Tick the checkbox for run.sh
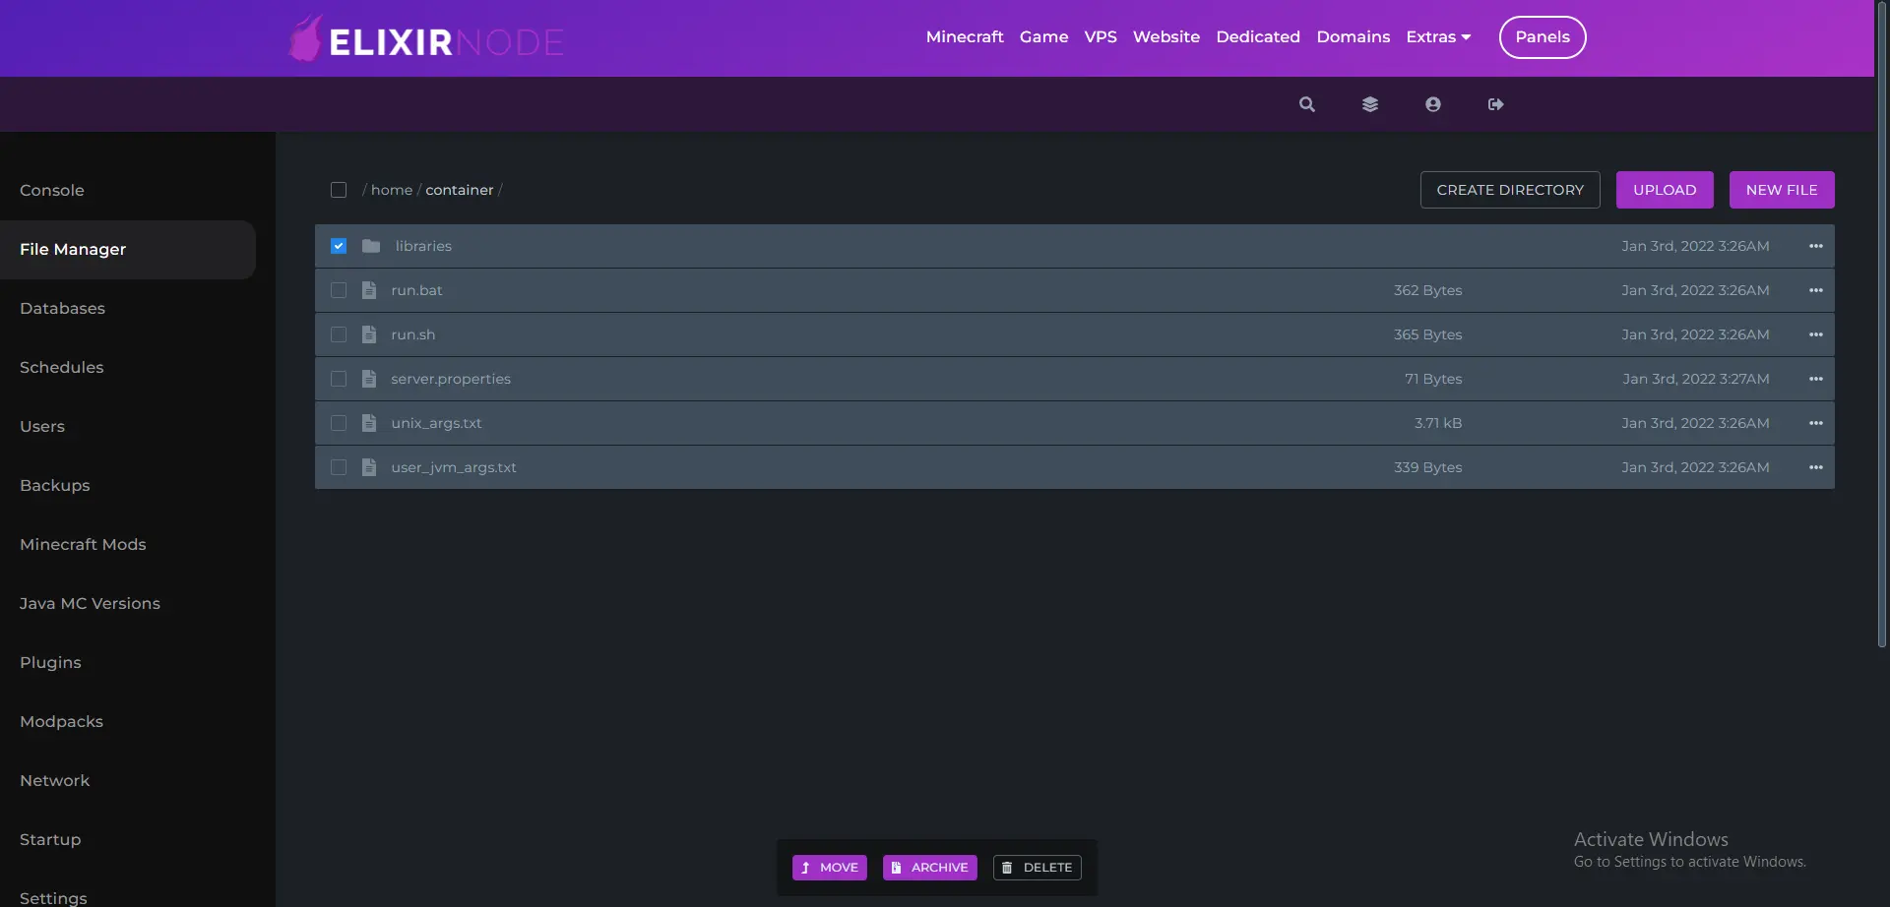The image size is (1890, 907). (x=339, y=334)
